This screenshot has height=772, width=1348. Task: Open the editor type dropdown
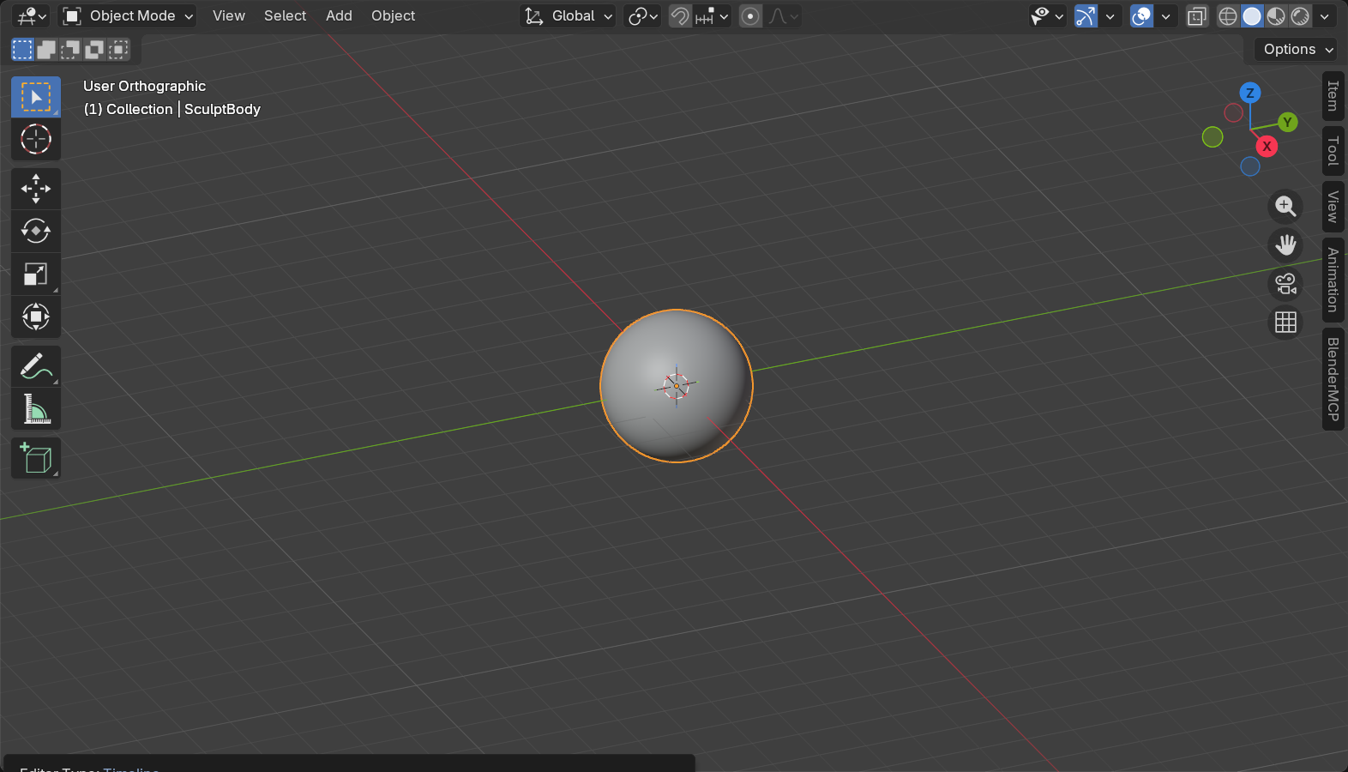pos(32,16)
